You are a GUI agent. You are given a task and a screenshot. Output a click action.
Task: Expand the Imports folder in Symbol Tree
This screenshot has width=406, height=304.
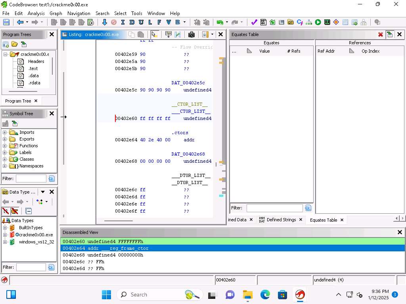[x=5, y=132]
